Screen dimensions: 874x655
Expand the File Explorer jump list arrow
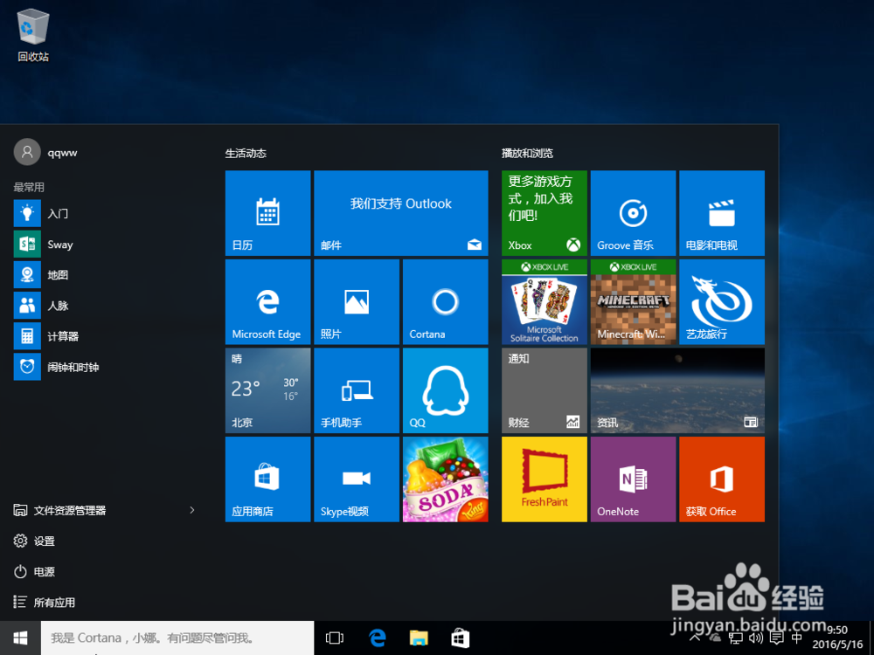click(x=192, y=510)
